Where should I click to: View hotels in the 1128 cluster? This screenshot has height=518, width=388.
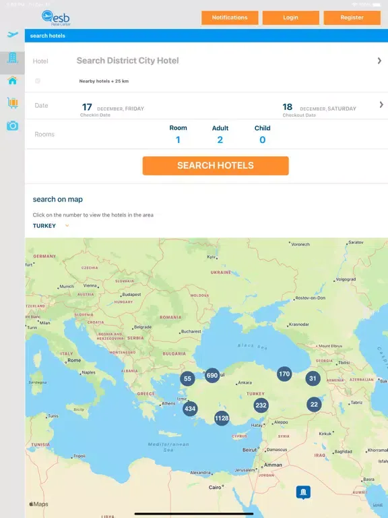[x=222, y=418]
